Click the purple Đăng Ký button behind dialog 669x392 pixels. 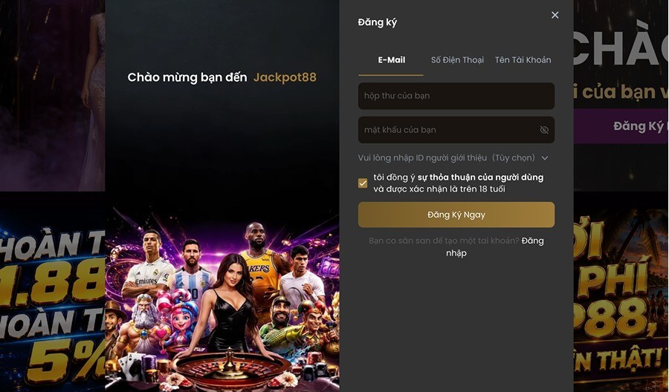[621, 126]
